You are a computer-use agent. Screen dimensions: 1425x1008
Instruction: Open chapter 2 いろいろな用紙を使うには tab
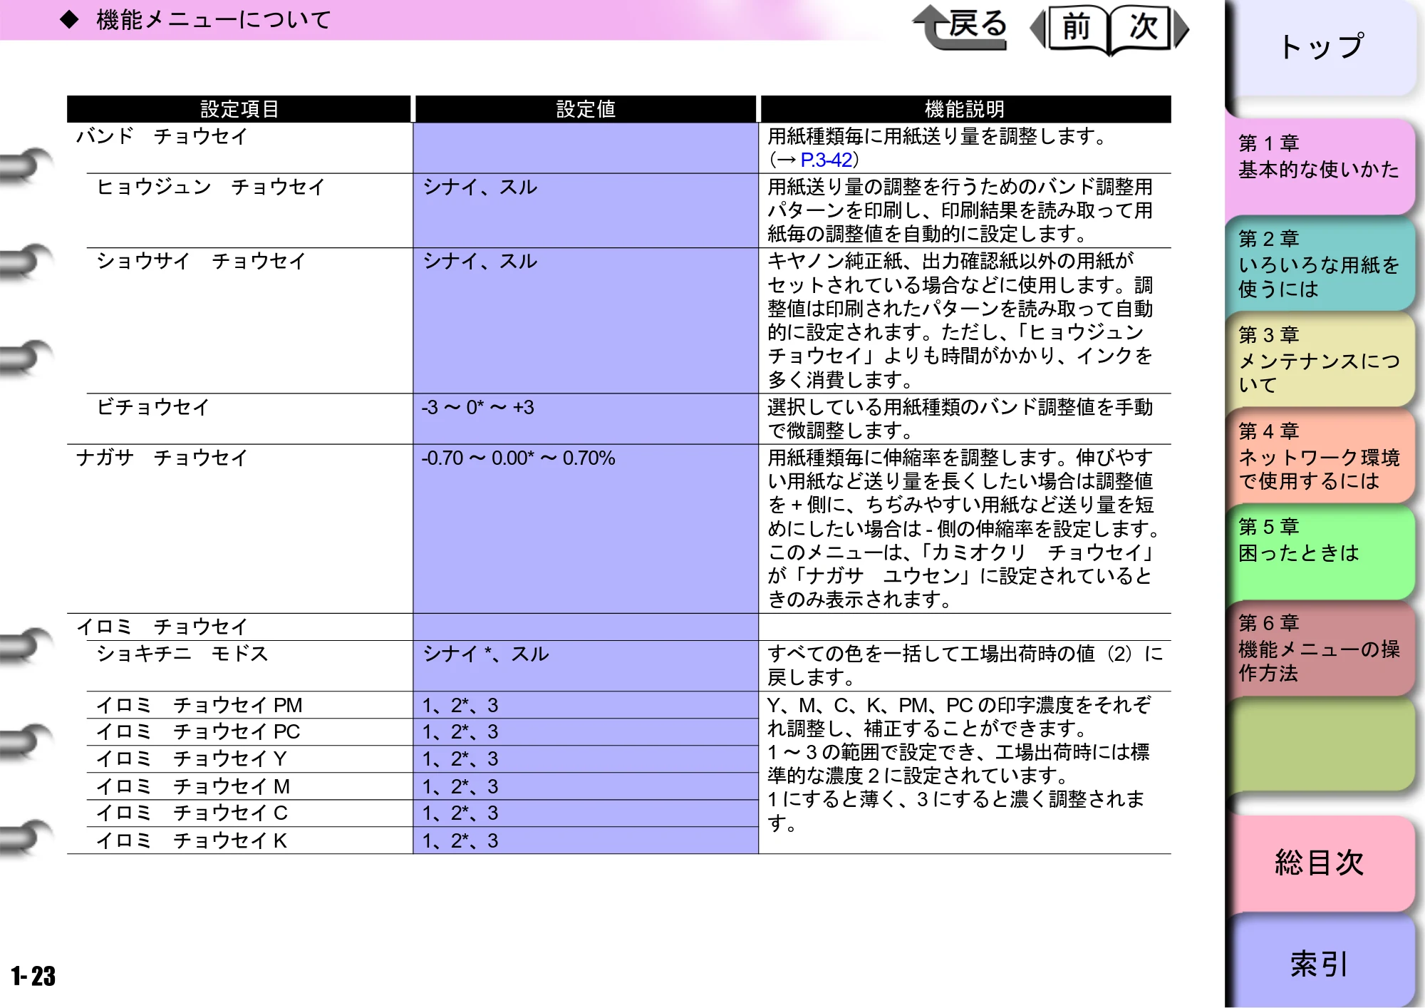1320,264
